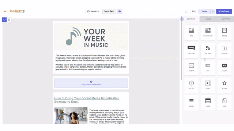
Task: Click the monetize your online presence paragraph
Action: (109, 116)
